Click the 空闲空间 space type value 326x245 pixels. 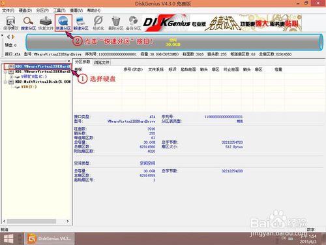pyautogui.click(x=147, y=163)
